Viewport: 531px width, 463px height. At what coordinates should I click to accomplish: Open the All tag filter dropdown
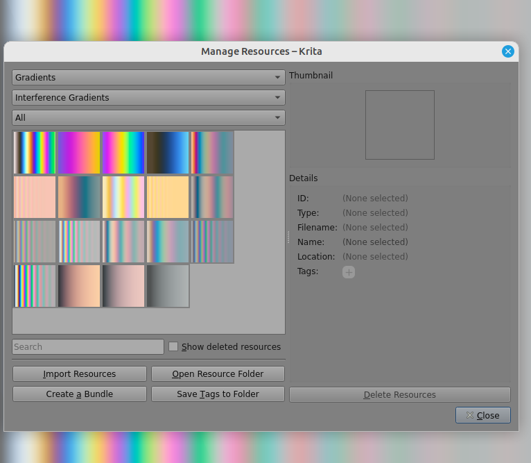[x=148, y=118]
